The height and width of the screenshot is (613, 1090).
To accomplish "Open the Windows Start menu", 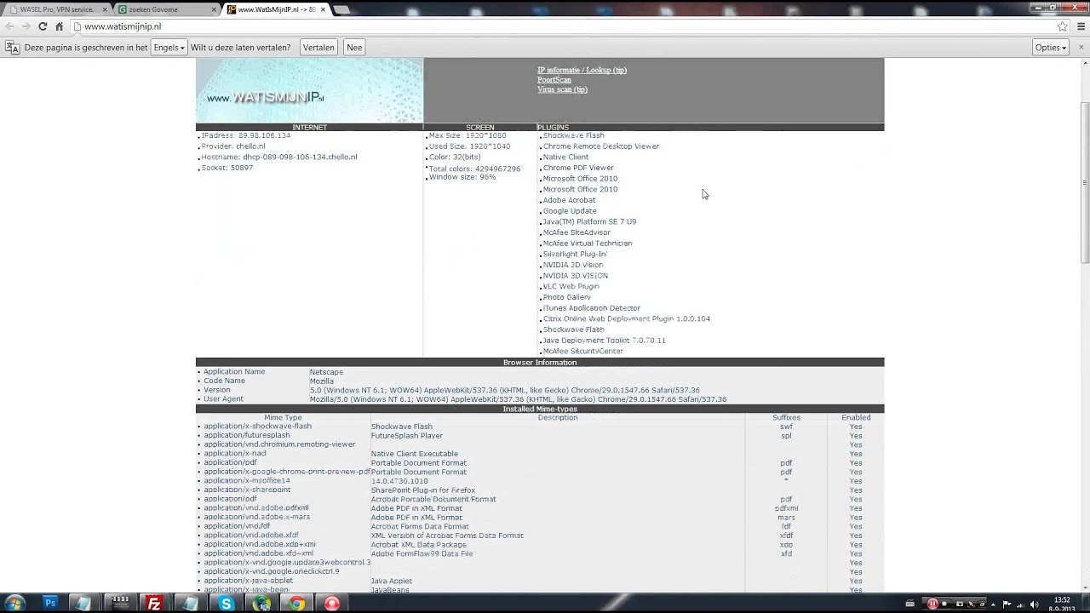I will tap(14, 604).
